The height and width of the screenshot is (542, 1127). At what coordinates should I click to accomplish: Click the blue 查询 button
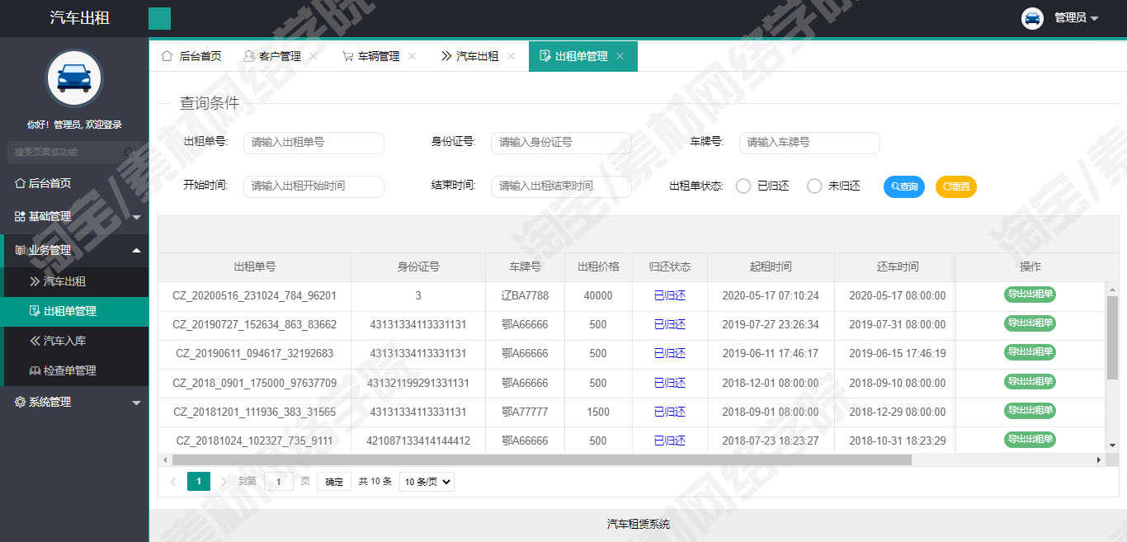point(904,186)
